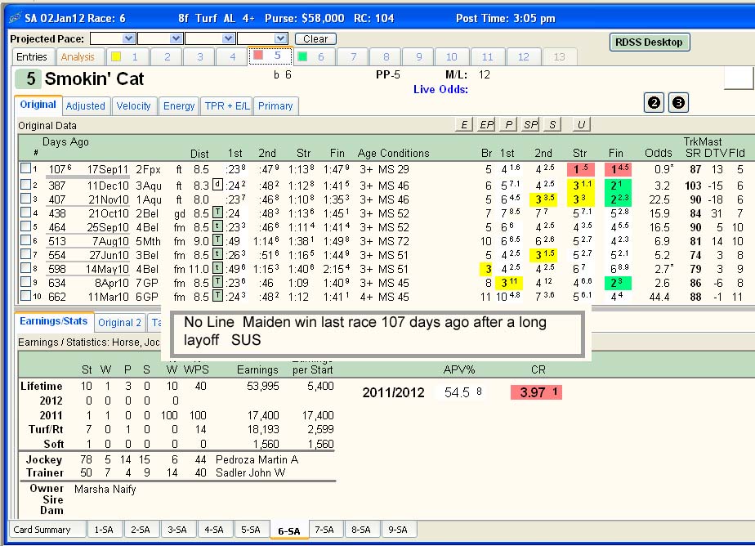The width and height of the screenshot is (755, 546).
Task: Click the SP running style button
Action: 530,125
